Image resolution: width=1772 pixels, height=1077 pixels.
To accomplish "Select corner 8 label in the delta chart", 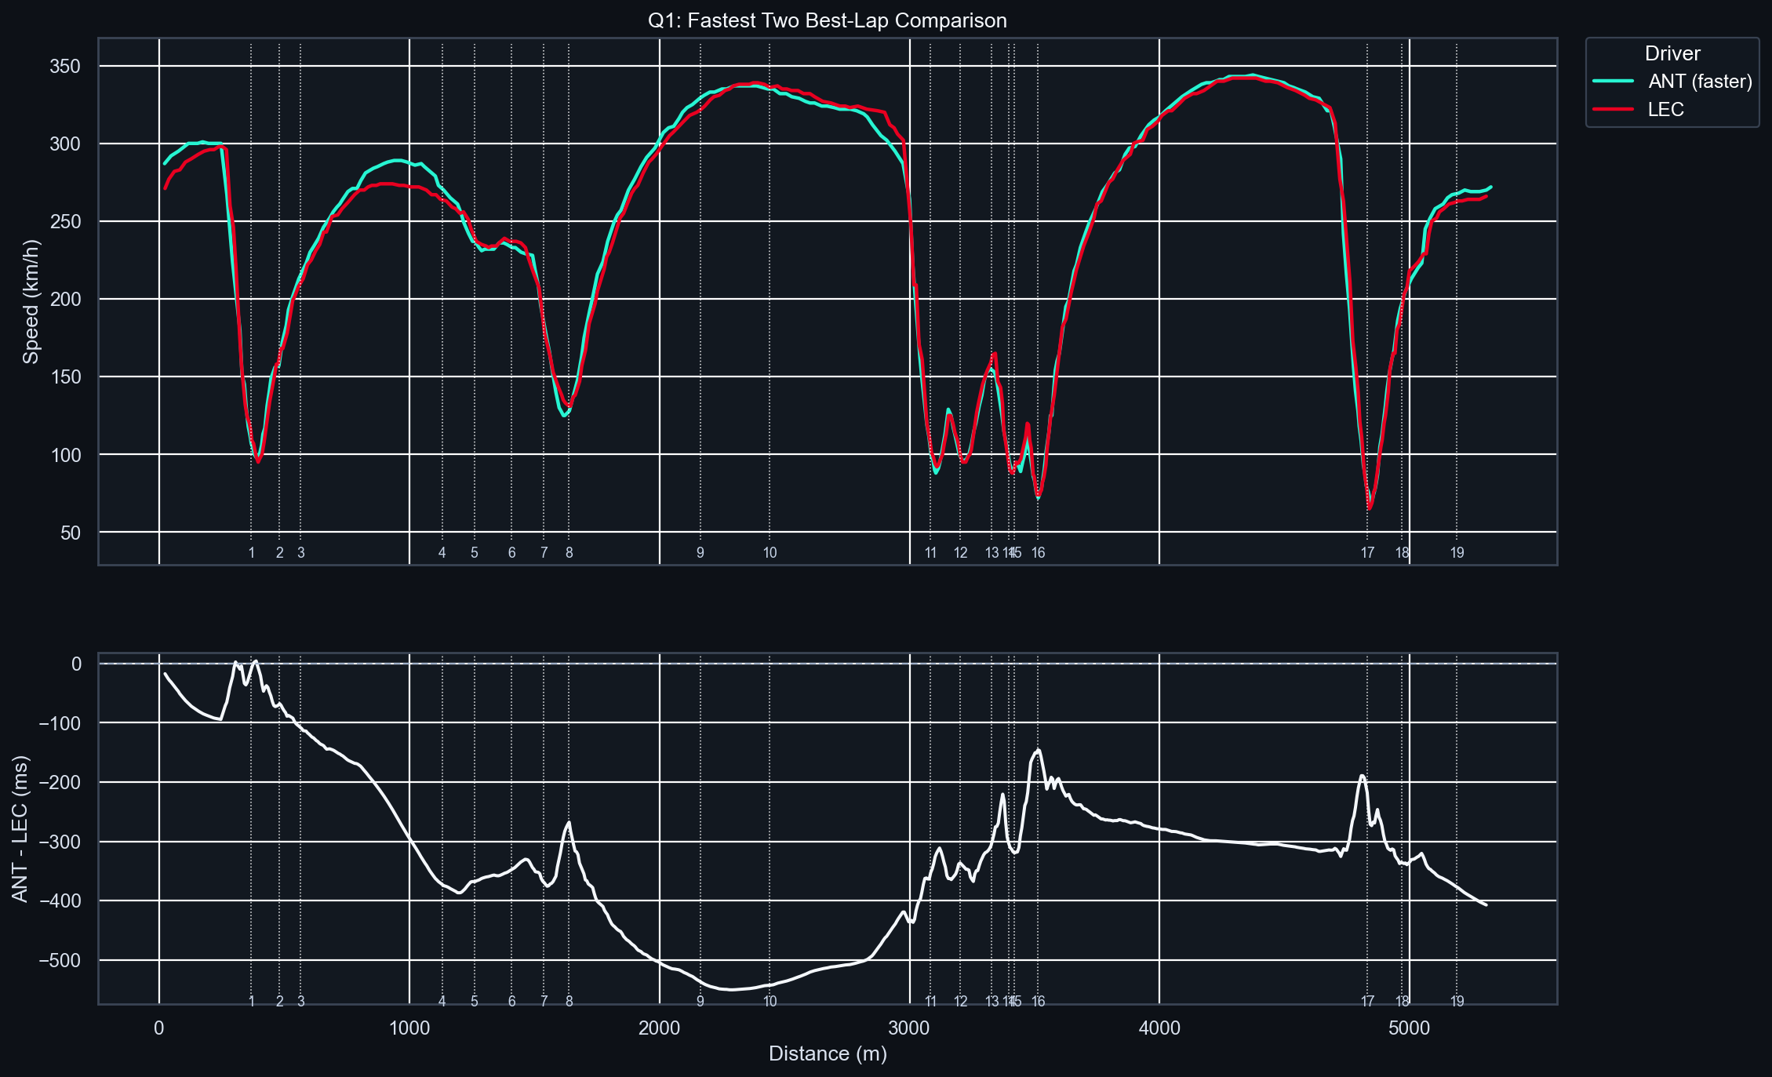I will click(x=569, y=1002).
